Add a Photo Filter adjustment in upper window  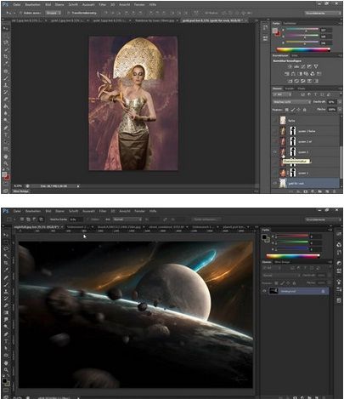tap(306, 74)
